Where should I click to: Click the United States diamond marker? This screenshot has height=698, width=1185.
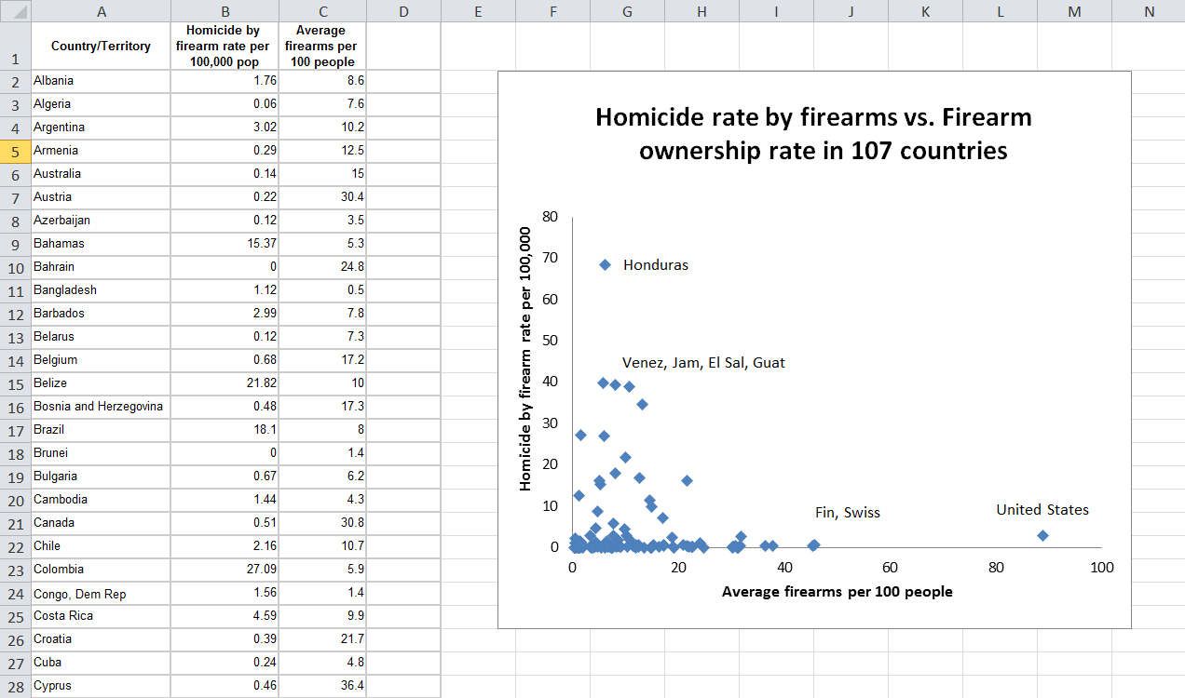(1042, 535)
